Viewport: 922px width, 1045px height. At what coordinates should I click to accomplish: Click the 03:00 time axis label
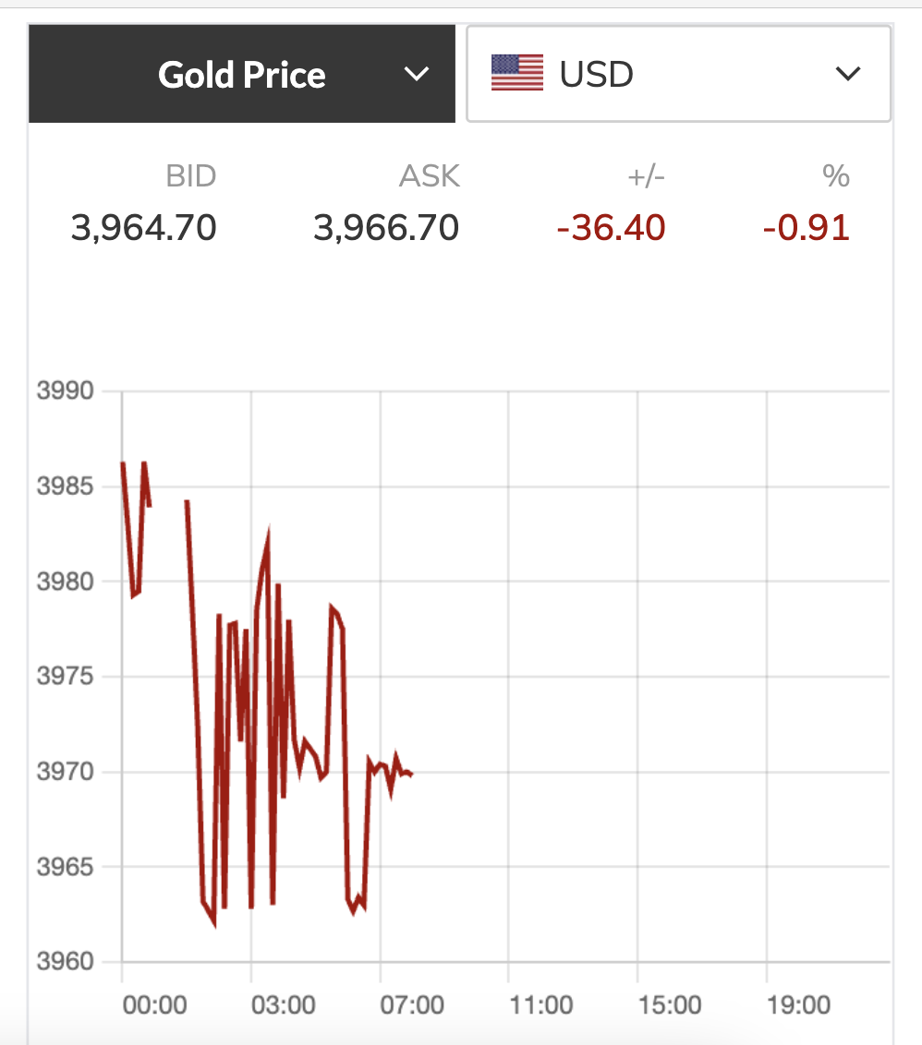[283, 1003]
